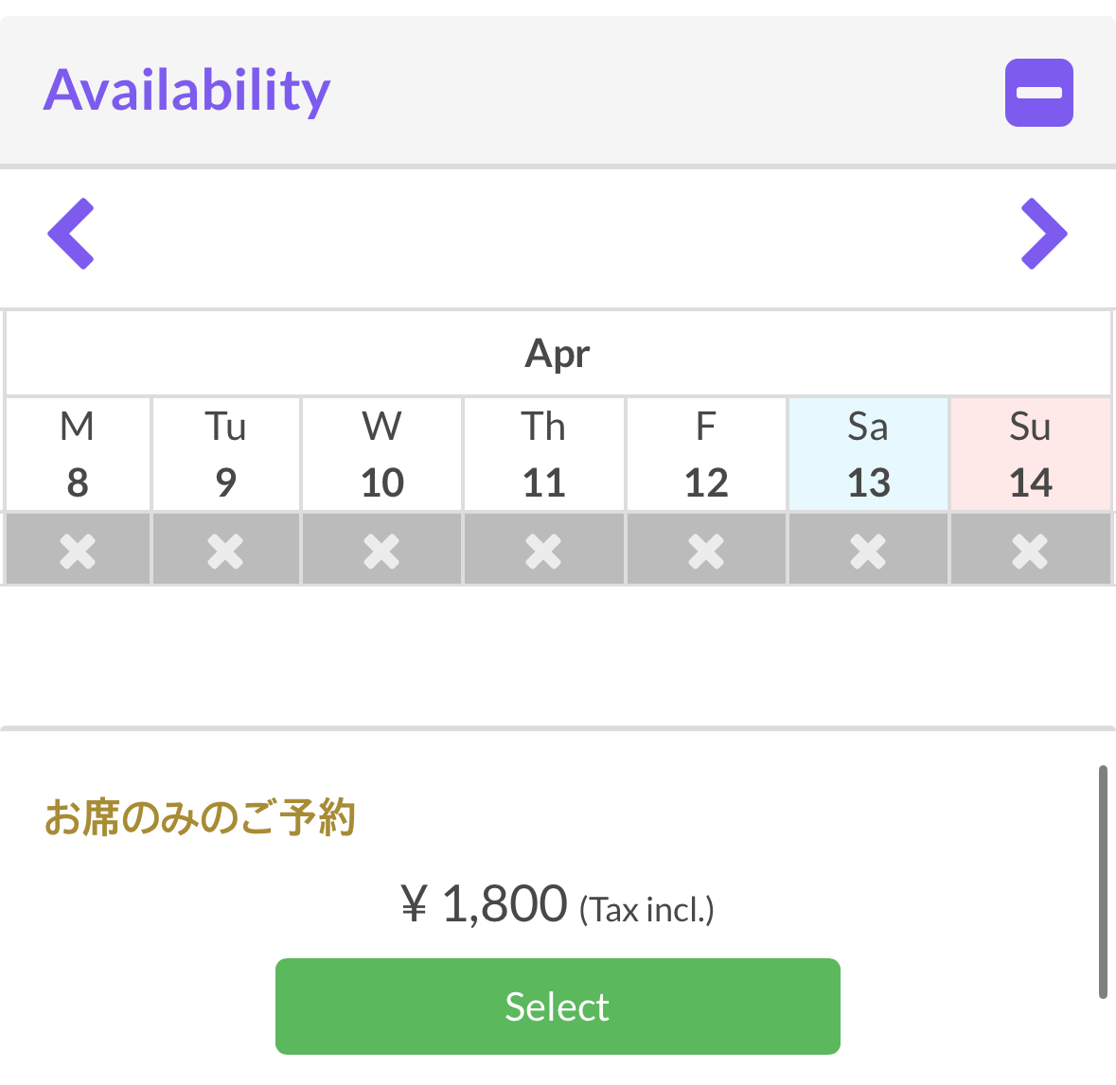Image resolution: width=1116 pixels, height=1085 pixels.
Task: Click the unavailable X under Monday 8
Action: pos(78,551)
